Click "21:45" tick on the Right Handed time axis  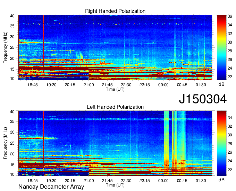(107, 85)
